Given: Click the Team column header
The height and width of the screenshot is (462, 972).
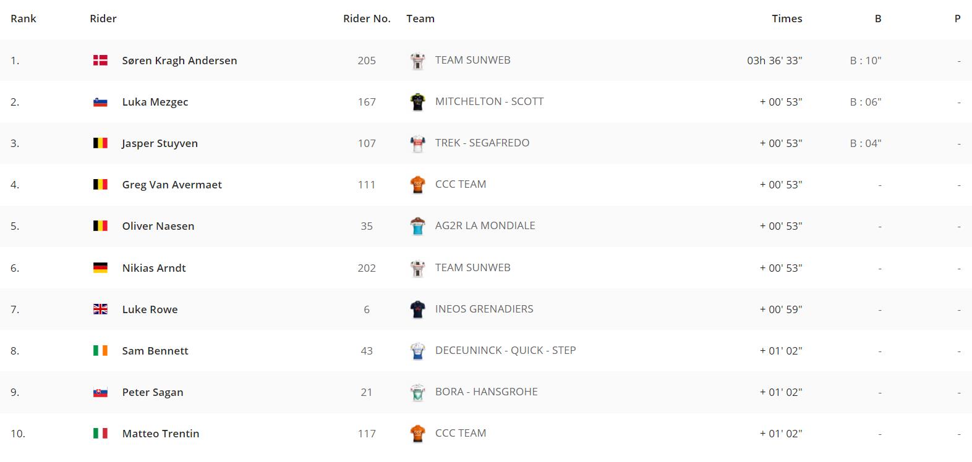Looking at the screenshot, I should point(420,19).
